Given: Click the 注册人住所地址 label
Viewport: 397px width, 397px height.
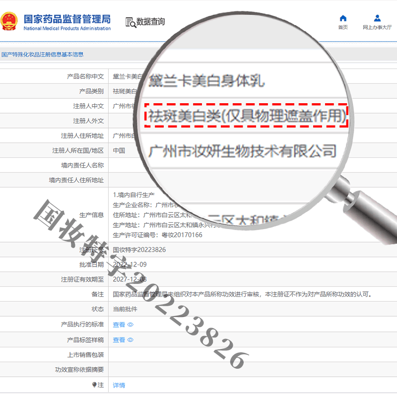Looking at the screenshot, I should coord(82,135).
